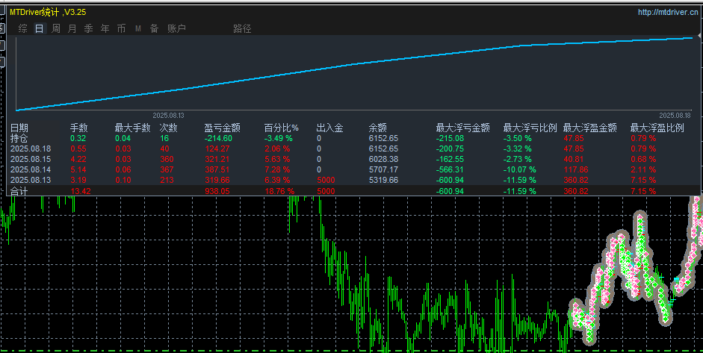The width and height of the screenshot is (703, 353).
Task: Select the 2025.08.15 row date
Action: click(x=31, y=160)
